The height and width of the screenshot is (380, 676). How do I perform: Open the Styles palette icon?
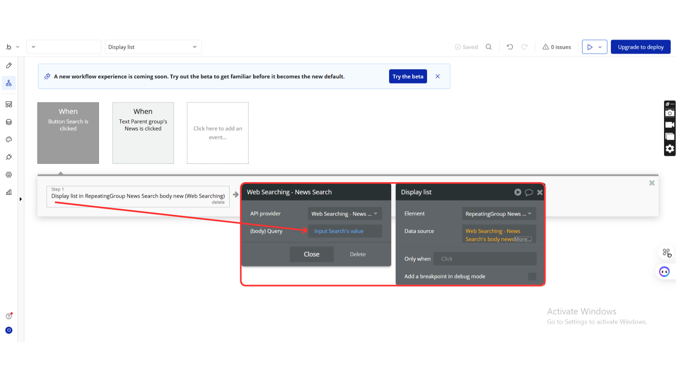[x=9, y=140]
